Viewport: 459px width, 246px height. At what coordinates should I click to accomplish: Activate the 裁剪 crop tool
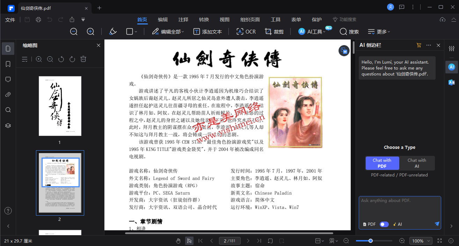pos(274,31)
